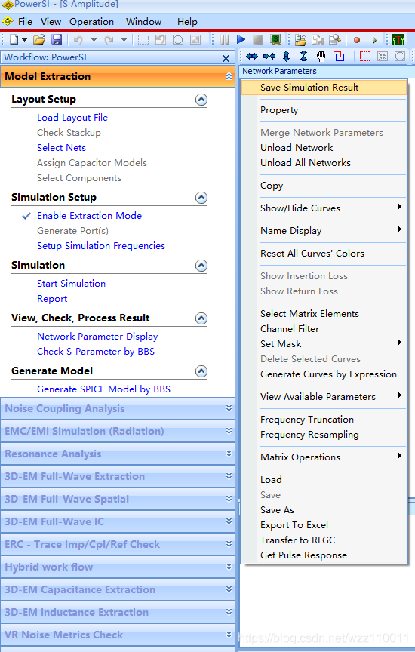Image resolution: width=415 pixels, height=652 pixels.
Task: Collapse View, Check, Process Result group
Action: [201, 318]
